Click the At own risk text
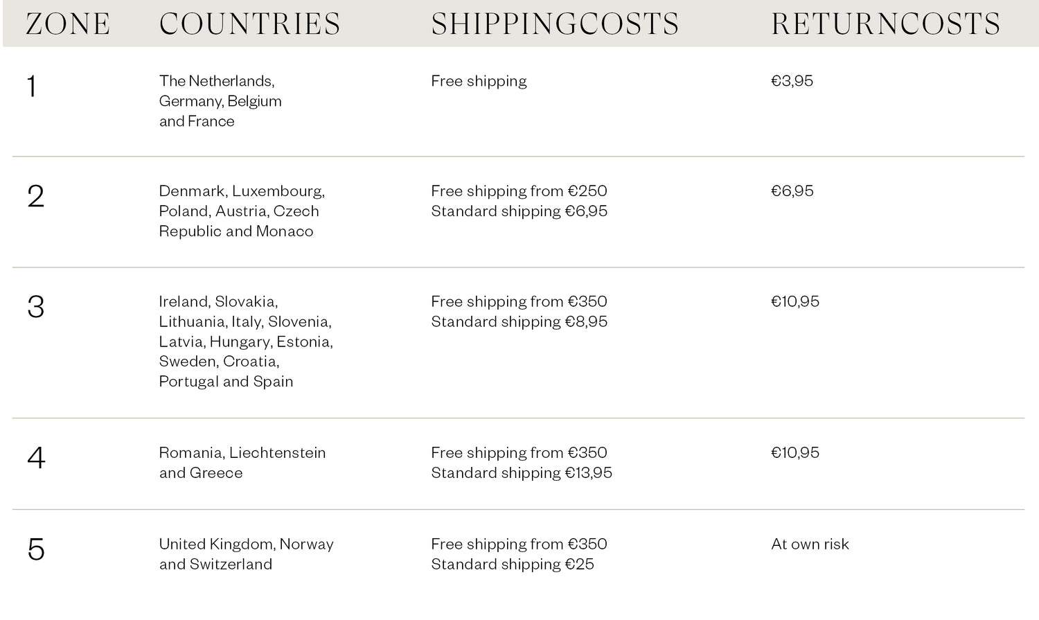The image size is (1039, 620). click(810, 544)
